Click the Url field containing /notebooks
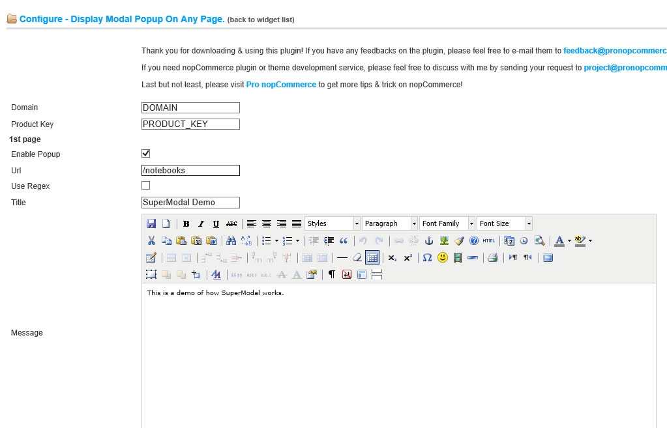Screen dimensions: 667x428 tap(190, 171)
